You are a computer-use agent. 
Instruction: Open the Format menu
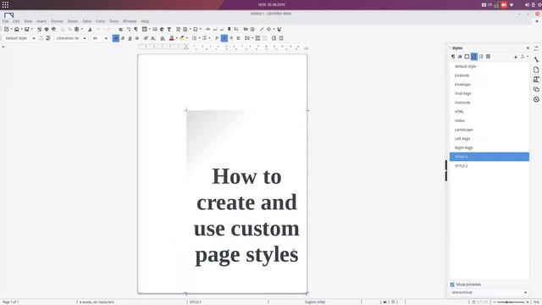coord(57,21)
